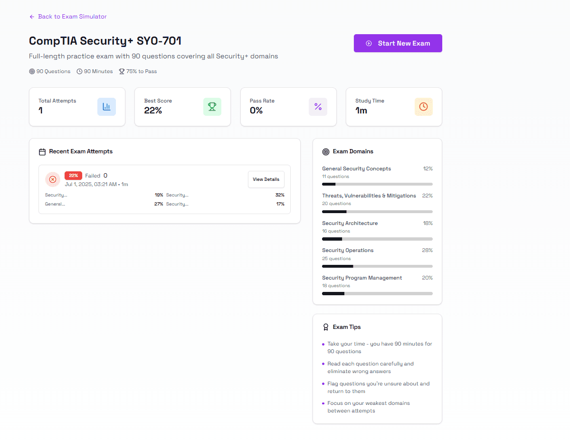Viewport: 570px width, 440px height.
Task: Click the percent icon on Pass Rate card
Action: 318,107
